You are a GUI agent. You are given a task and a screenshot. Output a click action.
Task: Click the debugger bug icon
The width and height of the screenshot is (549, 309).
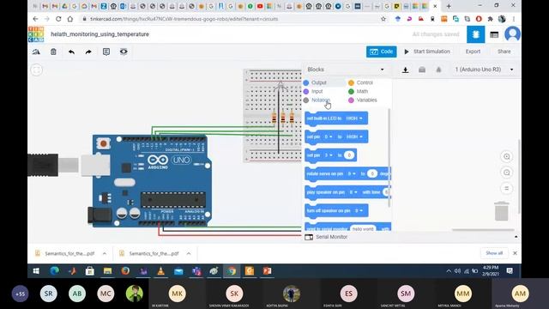438,70
